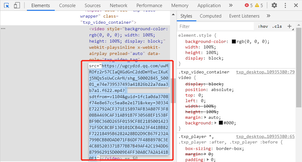Click the '.txp_player *' selector text
Image resolution: width=302 pixels, height=162 pixels.
(x=196, y=136)
